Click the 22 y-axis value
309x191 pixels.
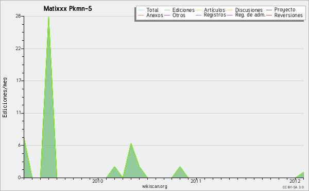18,49
